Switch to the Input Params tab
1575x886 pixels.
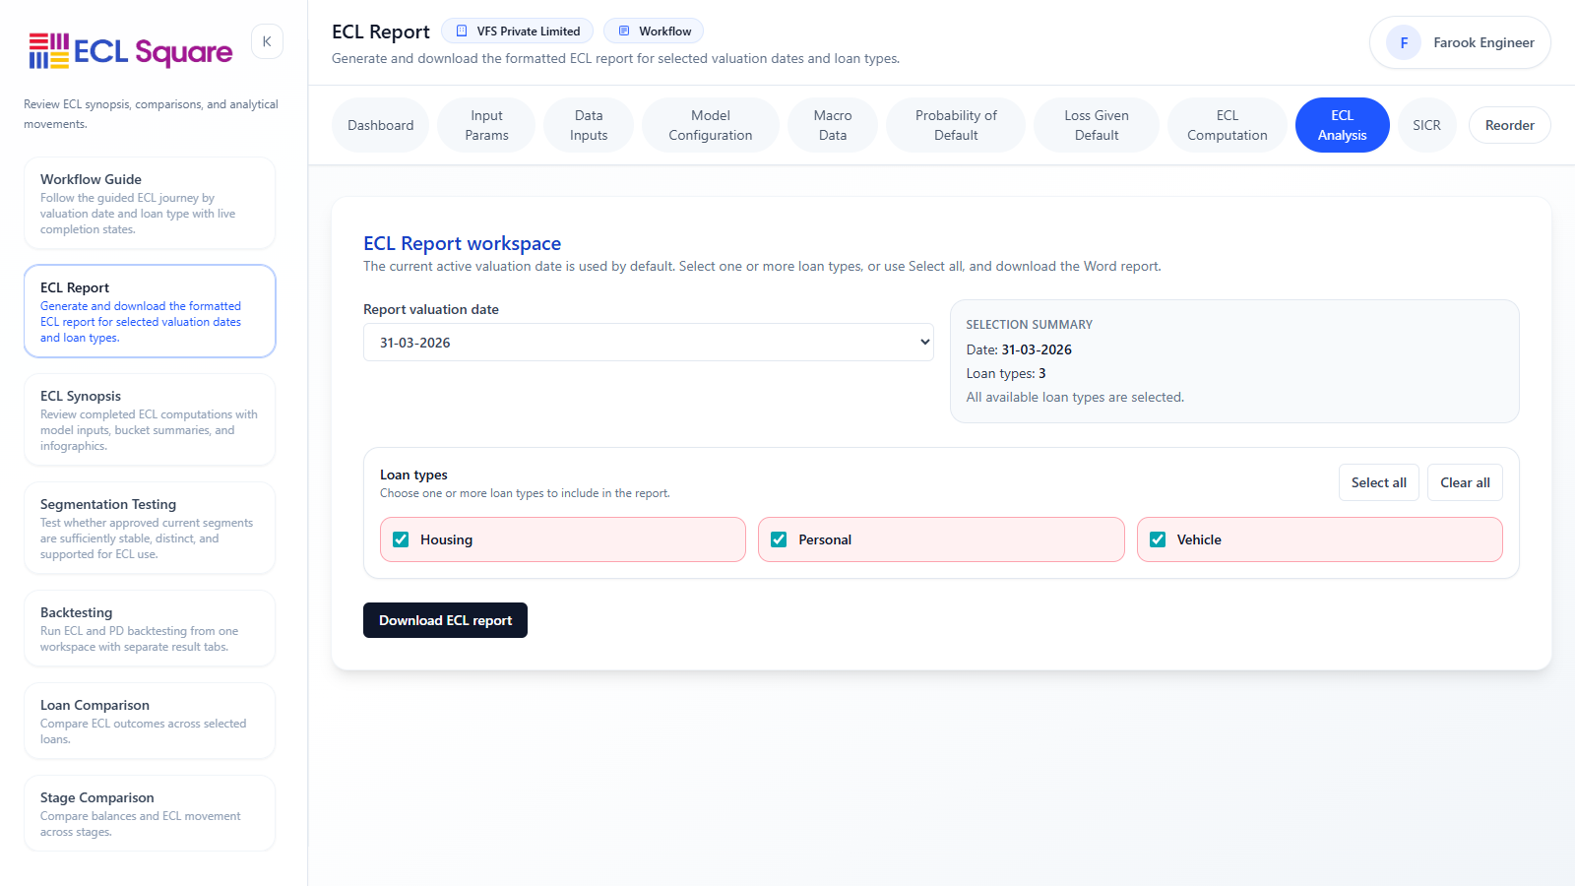click(x=487, y=125)
